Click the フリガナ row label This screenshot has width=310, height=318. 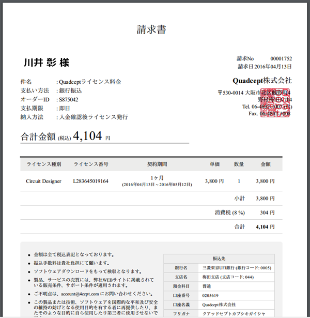[x=181, y=314]
